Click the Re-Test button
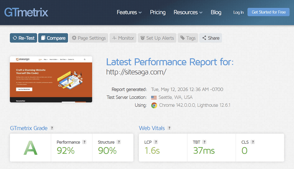 [x=24, y=38]
